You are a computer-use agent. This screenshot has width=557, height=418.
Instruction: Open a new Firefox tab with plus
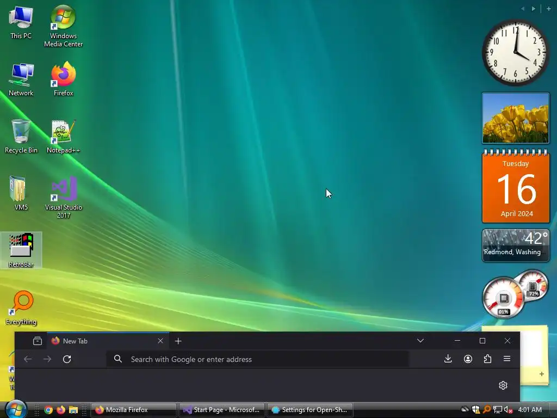(x=178, y=341)
